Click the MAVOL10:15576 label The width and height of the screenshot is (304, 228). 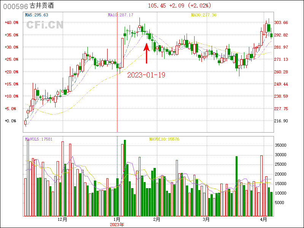click(164, 139)
